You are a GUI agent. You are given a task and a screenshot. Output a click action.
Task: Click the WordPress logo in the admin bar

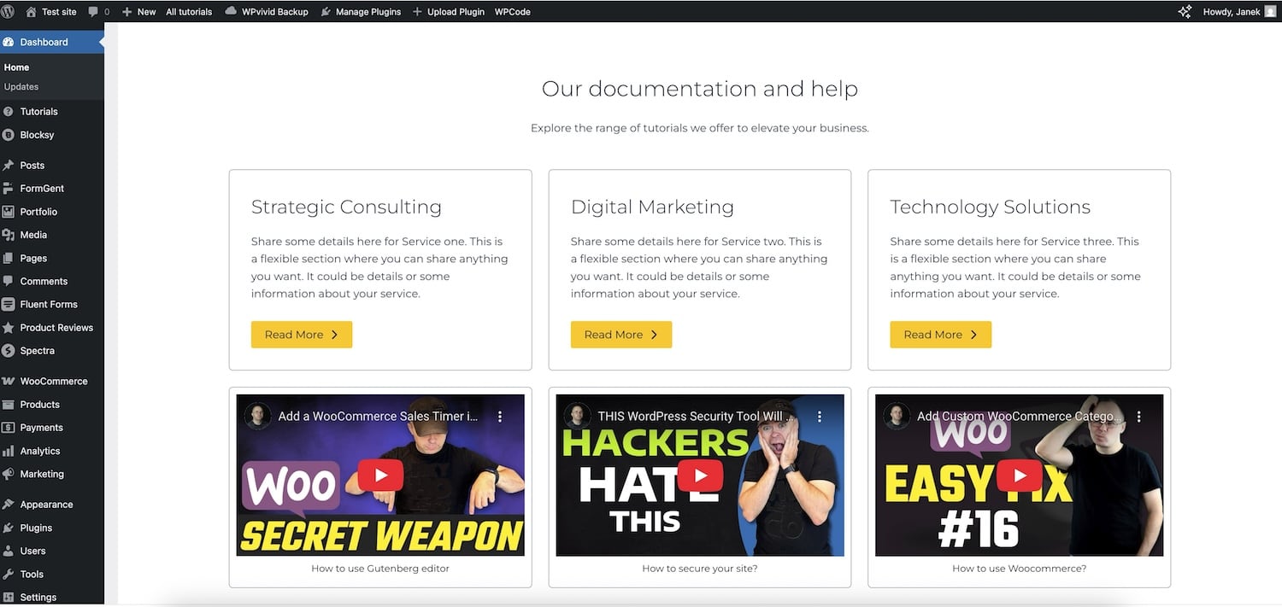(x=9, y=11)
